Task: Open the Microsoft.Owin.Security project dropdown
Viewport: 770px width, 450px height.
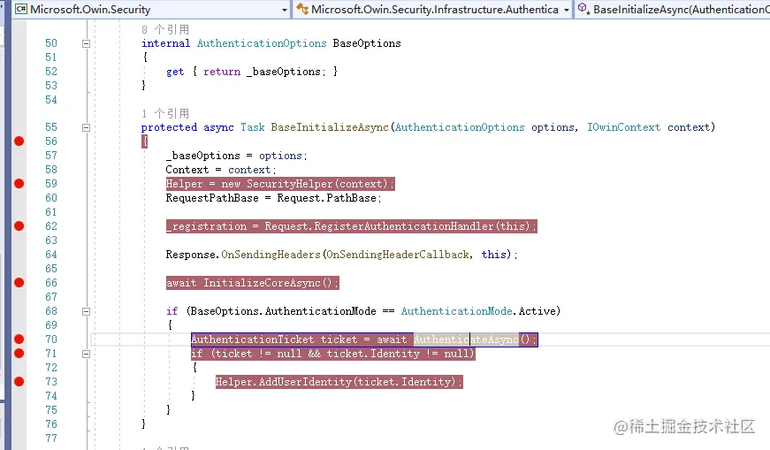Action: [285, 10]
